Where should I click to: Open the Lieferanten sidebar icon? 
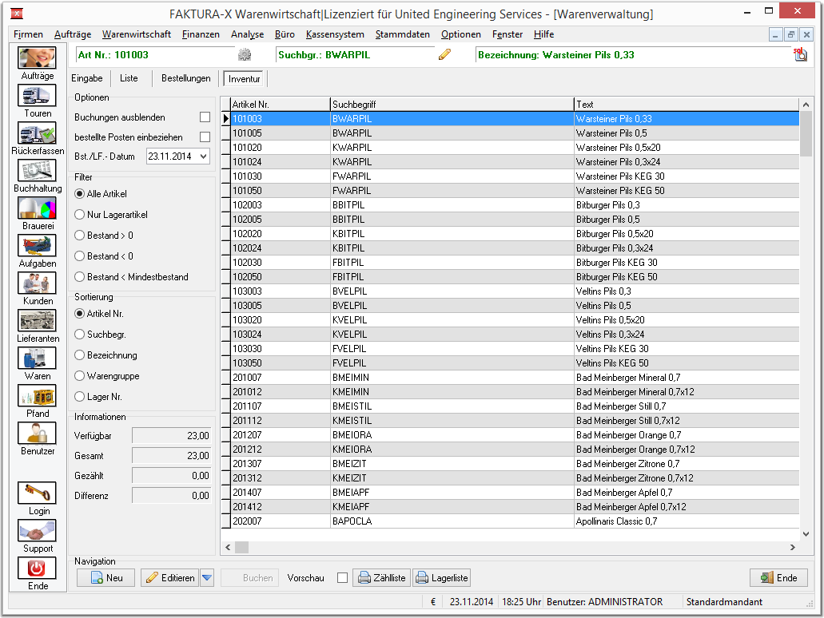pyautogui.click(x=37, y=320)
